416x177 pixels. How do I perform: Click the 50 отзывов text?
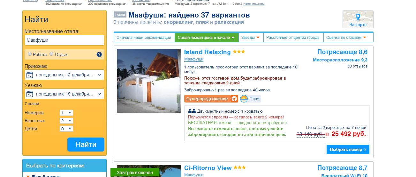[357, 66]
